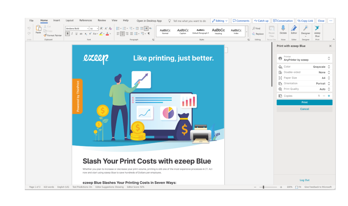Image resolution: width=348 pixels, height=206 pixels.
Task: Decrease the paragraph indent
Action: point(137,28)
